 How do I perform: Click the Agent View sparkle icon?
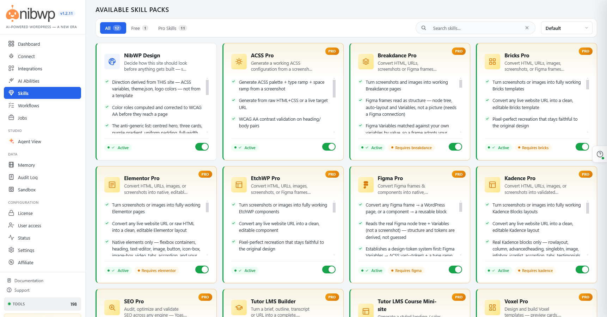pyautogui.click(x=11, y=141)
